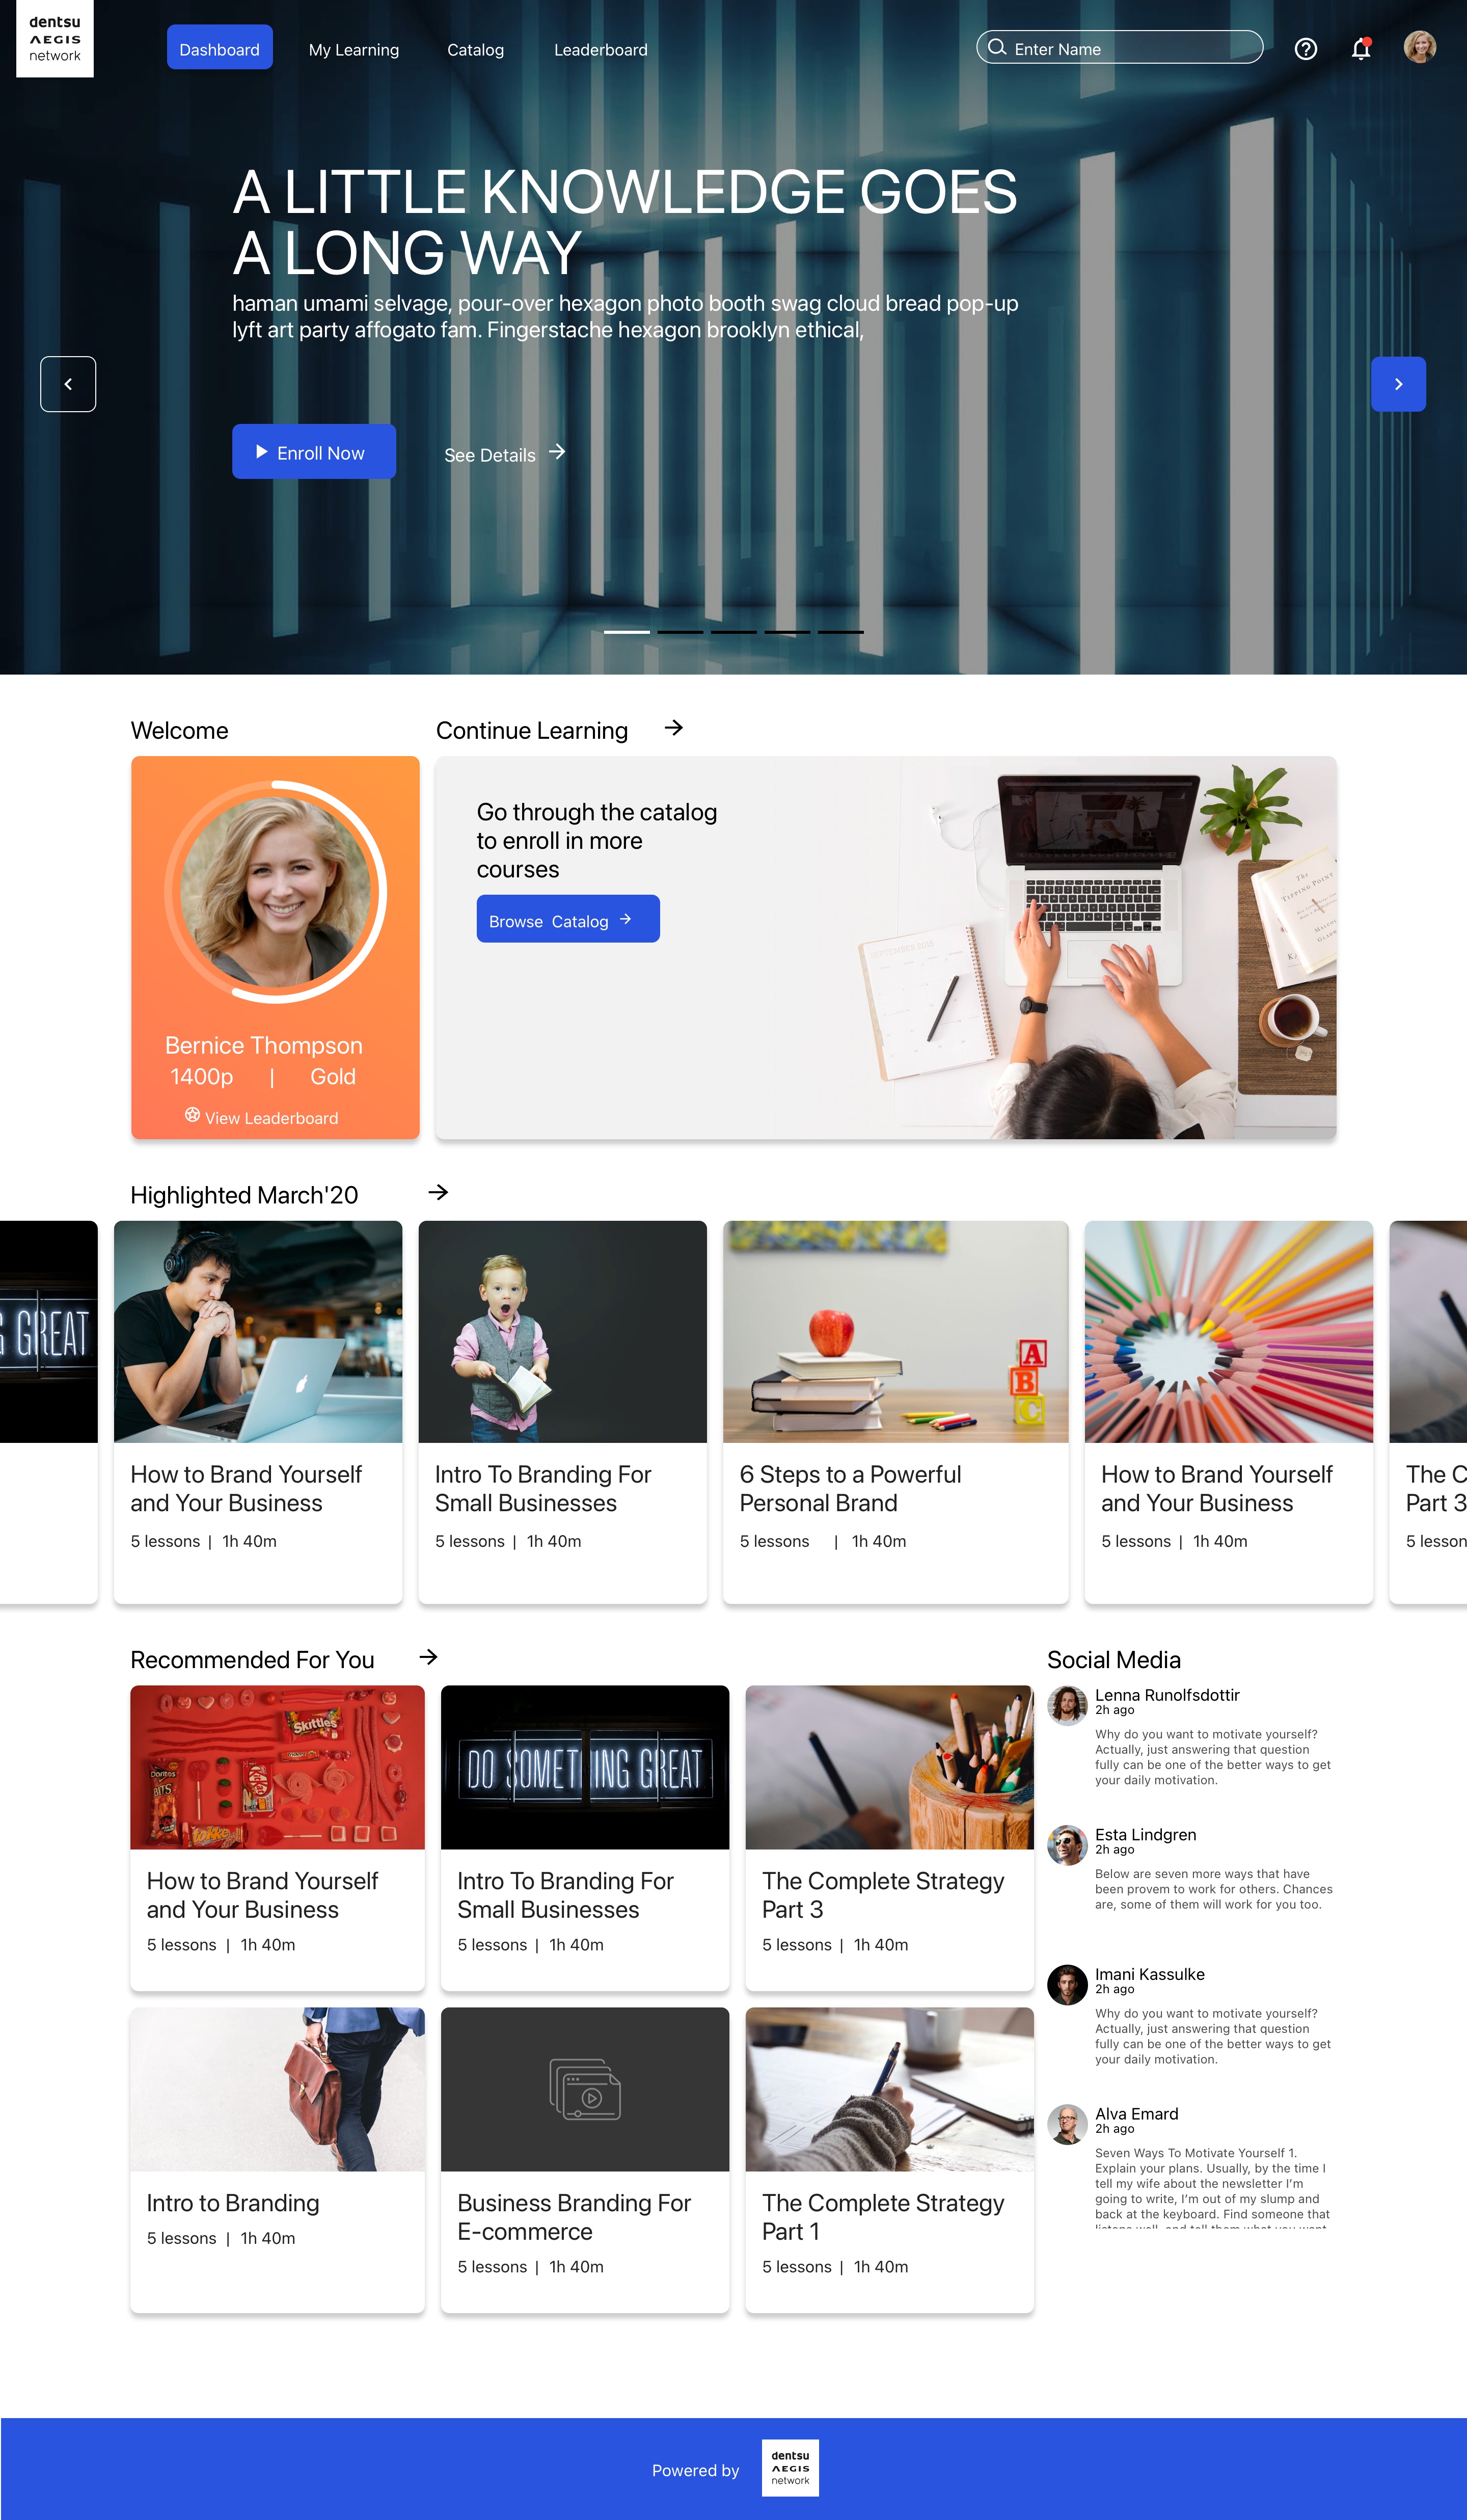Screen dimensions: 1467x2520
Task: Open The Complete Strategy Part 3 recommended card
Action: point(889,1838)
